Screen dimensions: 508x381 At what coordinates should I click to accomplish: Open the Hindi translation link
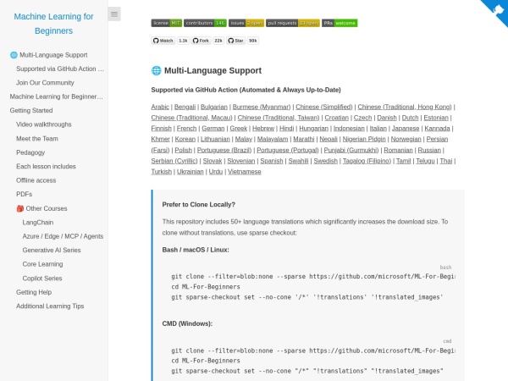tap(287, 129)
